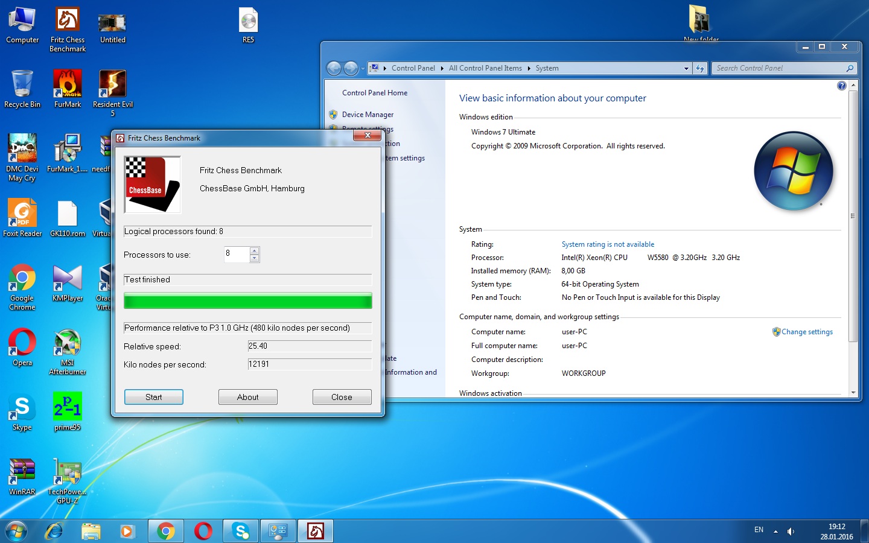Screen dimensions: 869x543
Task: Click Change settings link for computer name
Action: pos(807,332)
